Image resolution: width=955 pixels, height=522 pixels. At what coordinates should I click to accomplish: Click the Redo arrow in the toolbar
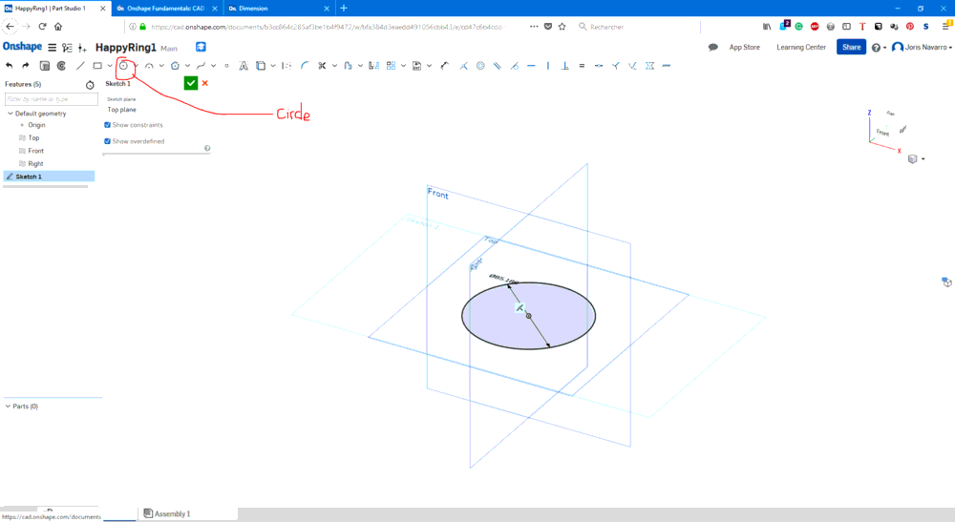pos(26,66)
